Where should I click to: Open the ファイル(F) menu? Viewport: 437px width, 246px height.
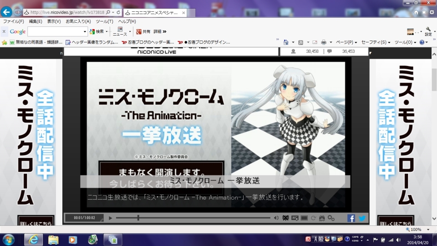click(13, 21)
